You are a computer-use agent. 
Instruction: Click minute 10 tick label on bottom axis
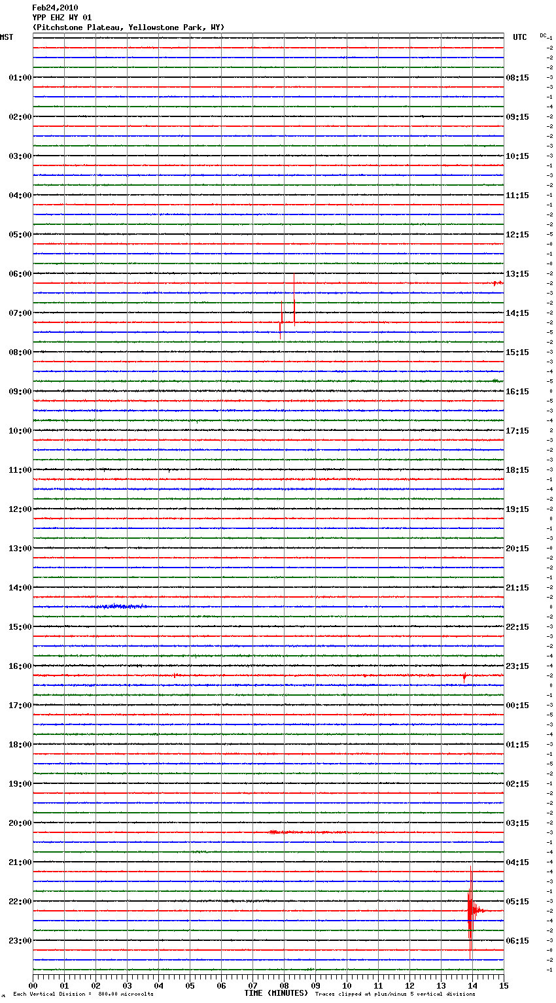click(x=347, y=985)
